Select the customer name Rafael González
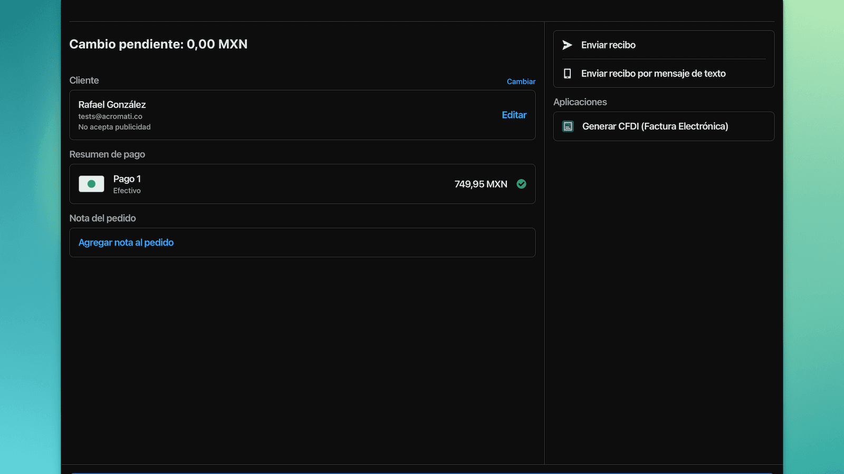This screenshot has width=844, height=474. coord(112,105)
